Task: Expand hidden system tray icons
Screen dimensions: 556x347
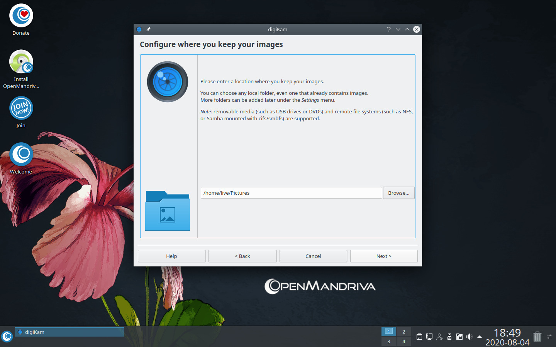Action: (480, 337)
